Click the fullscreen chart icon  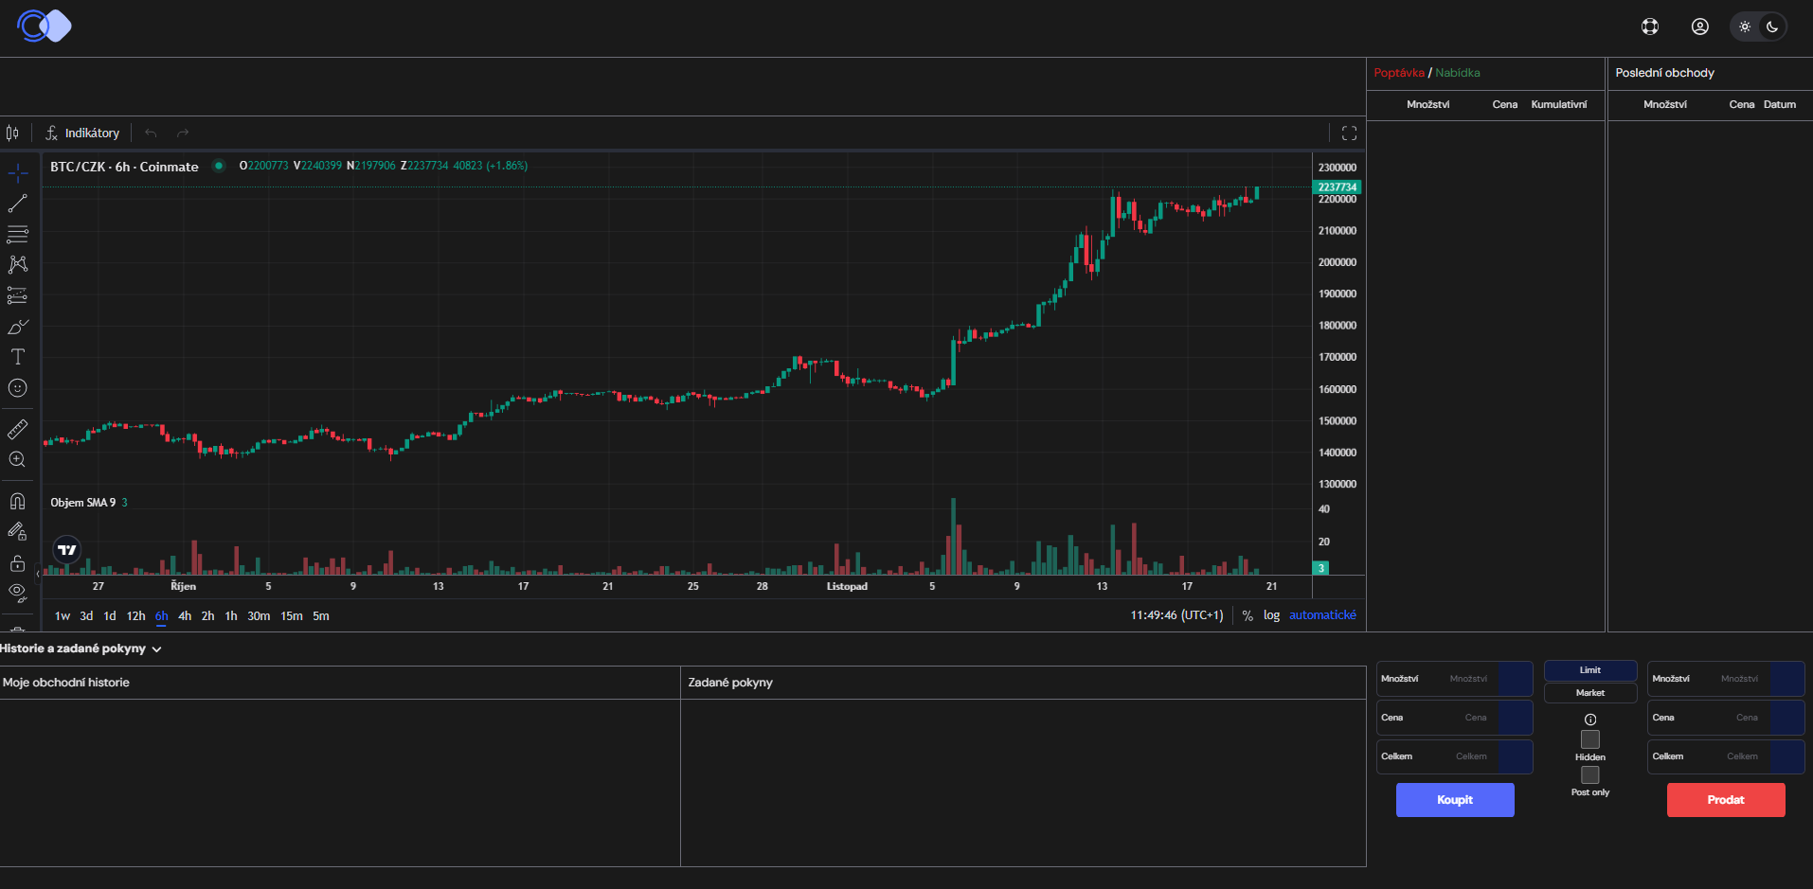pyautogui.click(x=1349, y=133)
